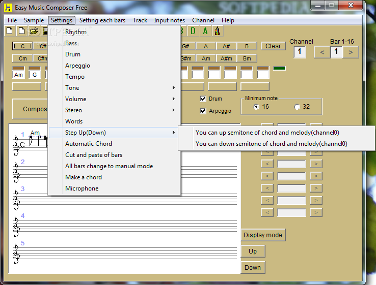This screenshot has width=376, height=285.
Task: Click the Cm chord button
Action: 23,58
